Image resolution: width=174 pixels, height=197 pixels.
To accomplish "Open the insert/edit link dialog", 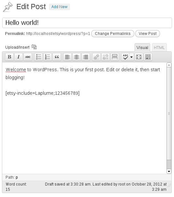I will click(x=96, y=57).
